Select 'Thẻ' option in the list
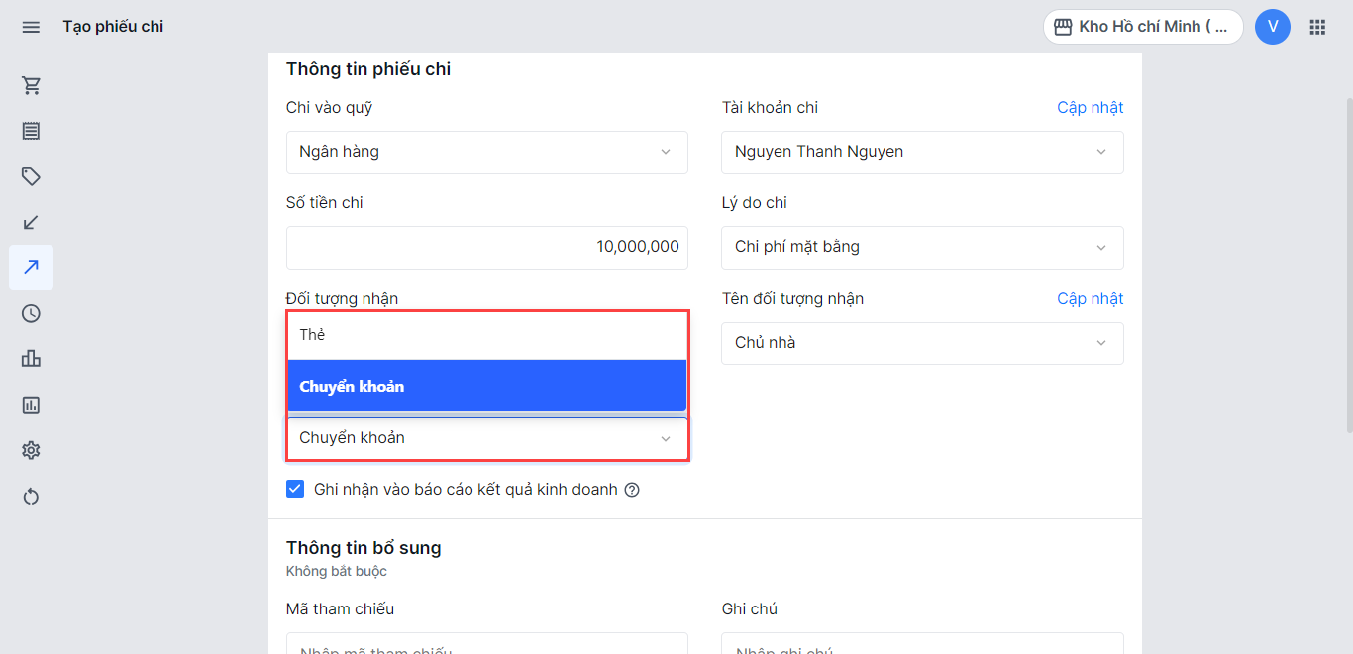This screenshot has height=654, width=1353. tap(486, 335)
